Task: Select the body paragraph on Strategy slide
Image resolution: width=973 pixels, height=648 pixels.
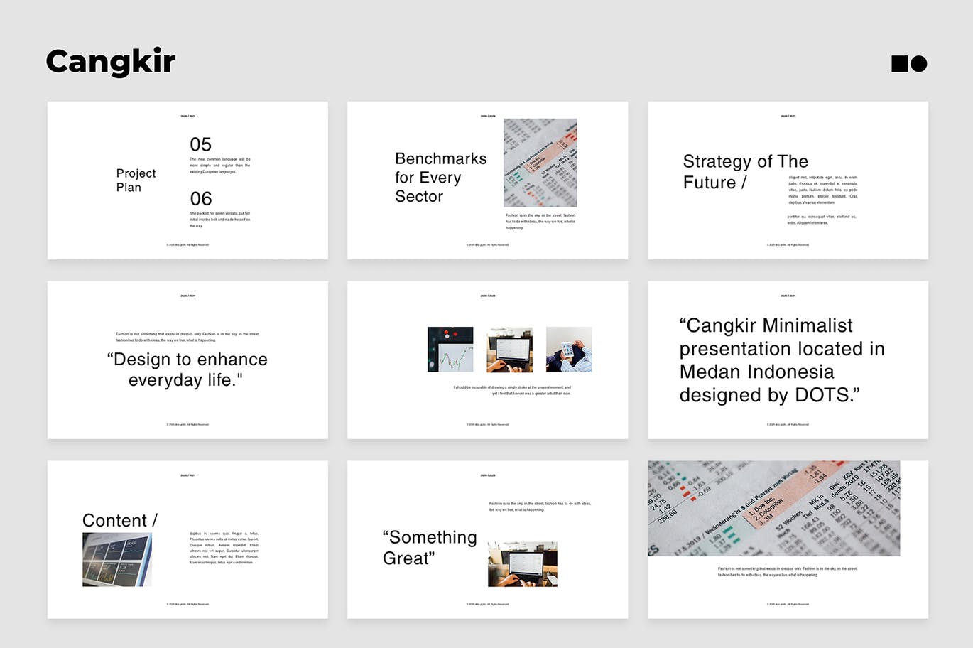Action: [822, 190]
